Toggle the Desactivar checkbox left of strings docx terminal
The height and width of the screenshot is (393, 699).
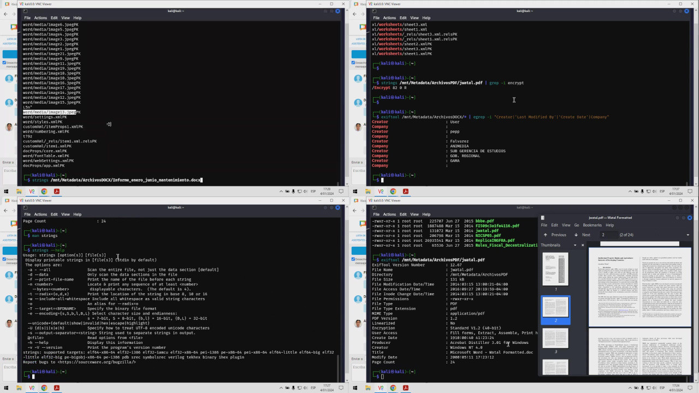tap(4, 63)
